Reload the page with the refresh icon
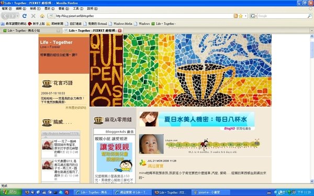Screen dimensions: 314x196 [25, 16]
